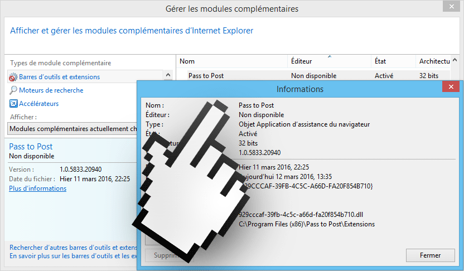Viewport: 464px width, 271px height.
Task: Open En savoir plus sur les barres link
Action: (x=73, y=256)
